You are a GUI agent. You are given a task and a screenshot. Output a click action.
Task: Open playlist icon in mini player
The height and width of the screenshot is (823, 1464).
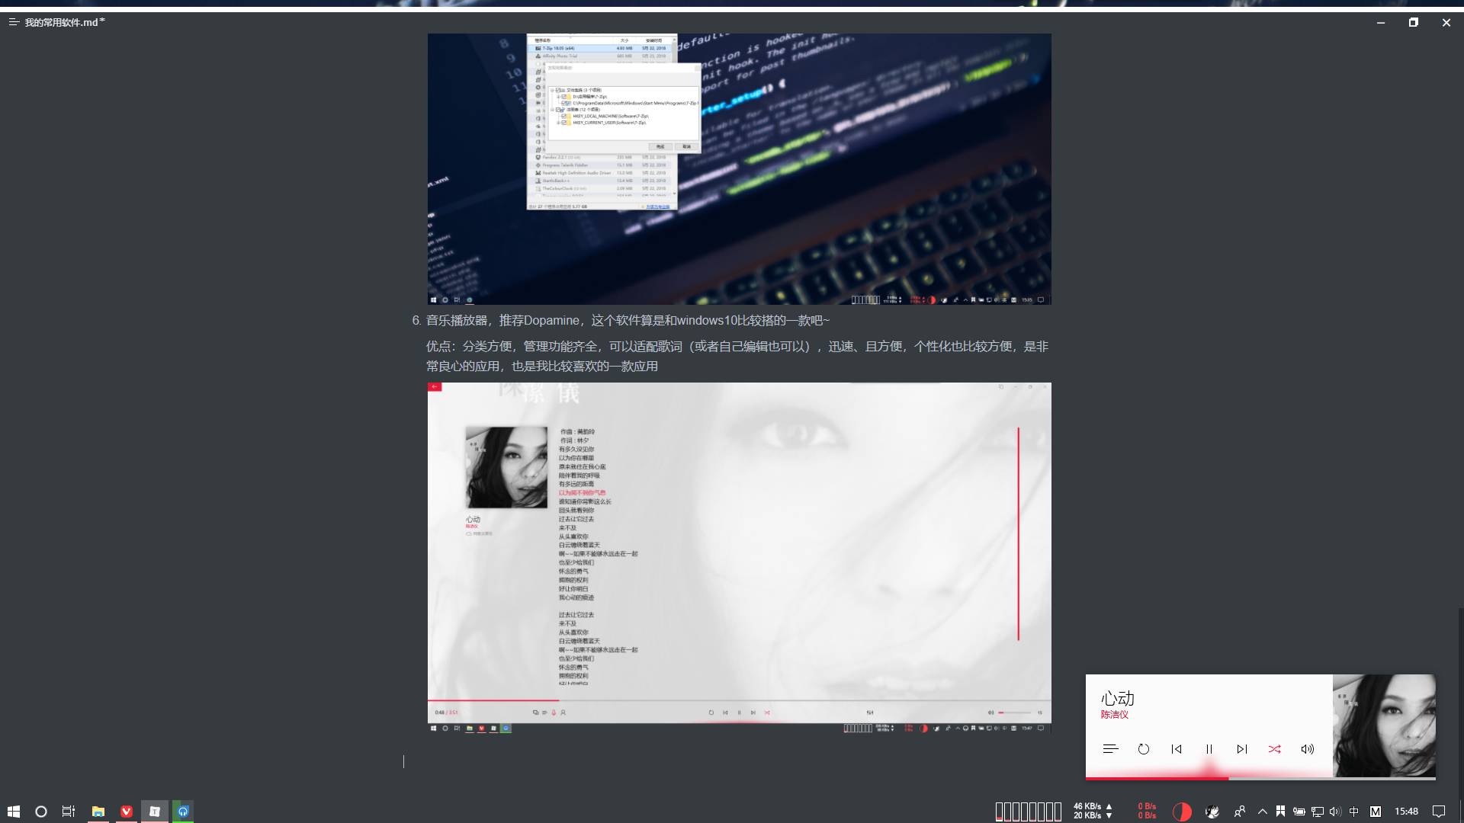coord(1110,749)
